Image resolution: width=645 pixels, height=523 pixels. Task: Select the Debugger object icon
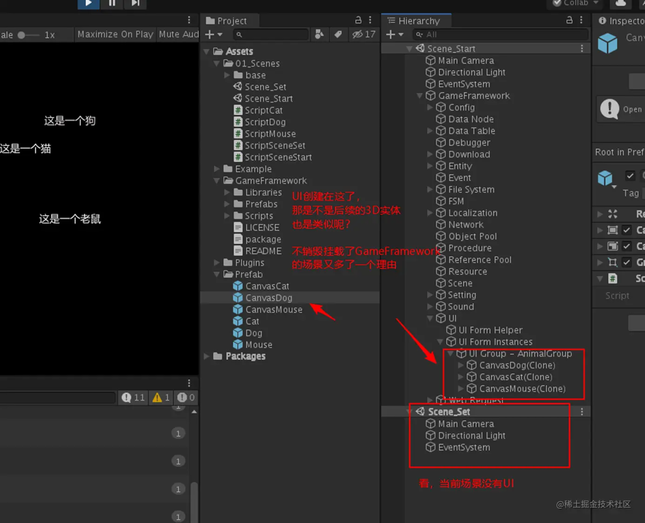click(441, 142)
